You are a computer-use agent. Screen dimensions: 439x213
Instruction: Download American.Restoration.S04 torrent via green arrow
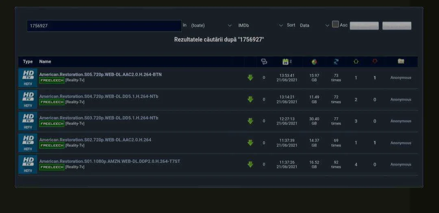250,99
